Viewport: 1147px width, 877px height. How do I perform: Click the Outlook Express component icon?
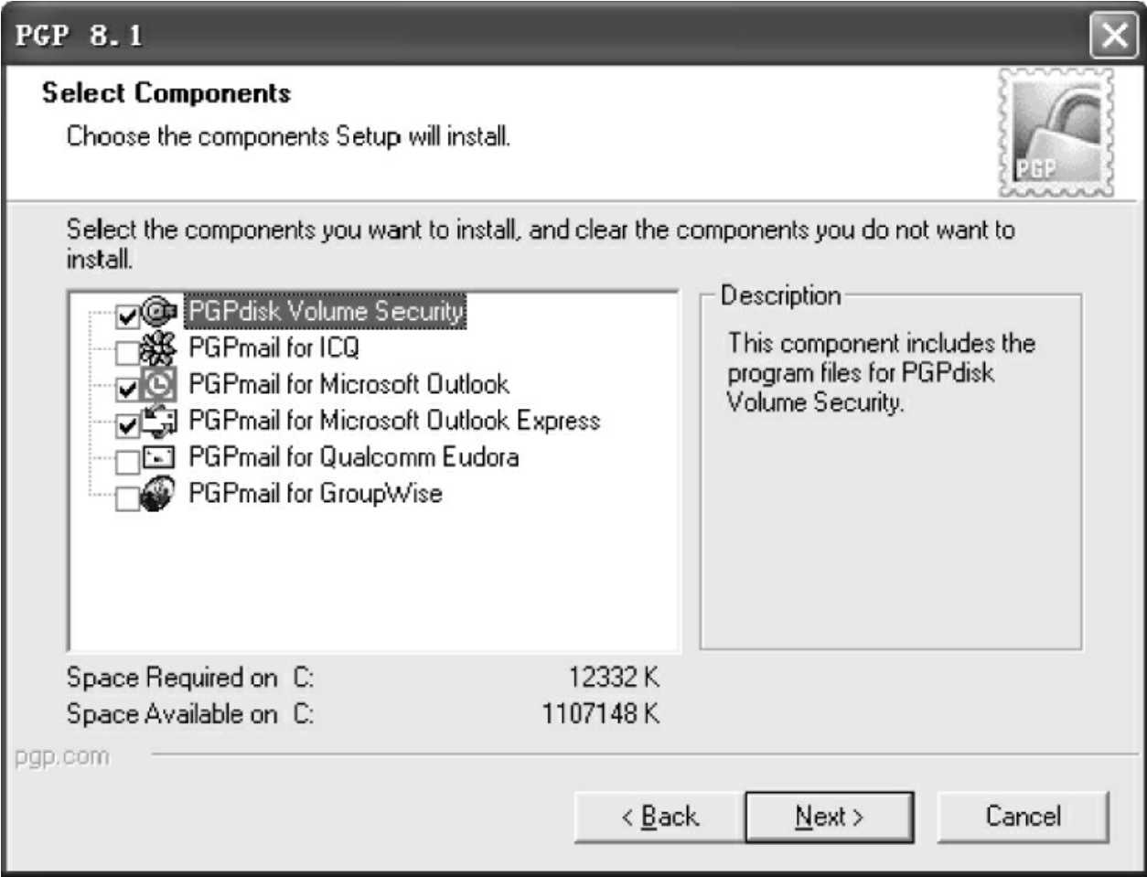(159, 422)
